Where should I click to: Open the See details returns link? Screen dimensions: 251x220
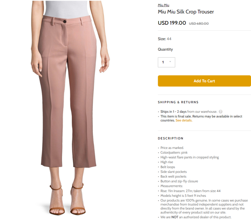tap(184, 120)
